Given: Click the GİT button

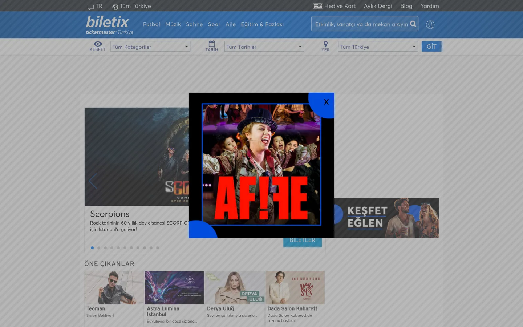Looking at the screenshot, I should [x=431, y=47].
